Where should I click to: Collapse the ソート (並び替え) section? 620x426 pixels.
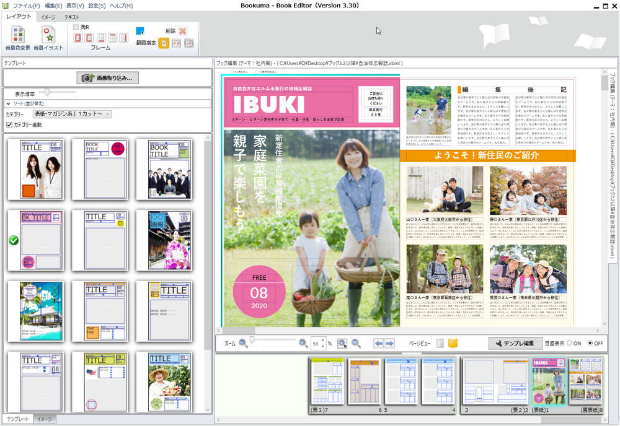pos(9,103)
